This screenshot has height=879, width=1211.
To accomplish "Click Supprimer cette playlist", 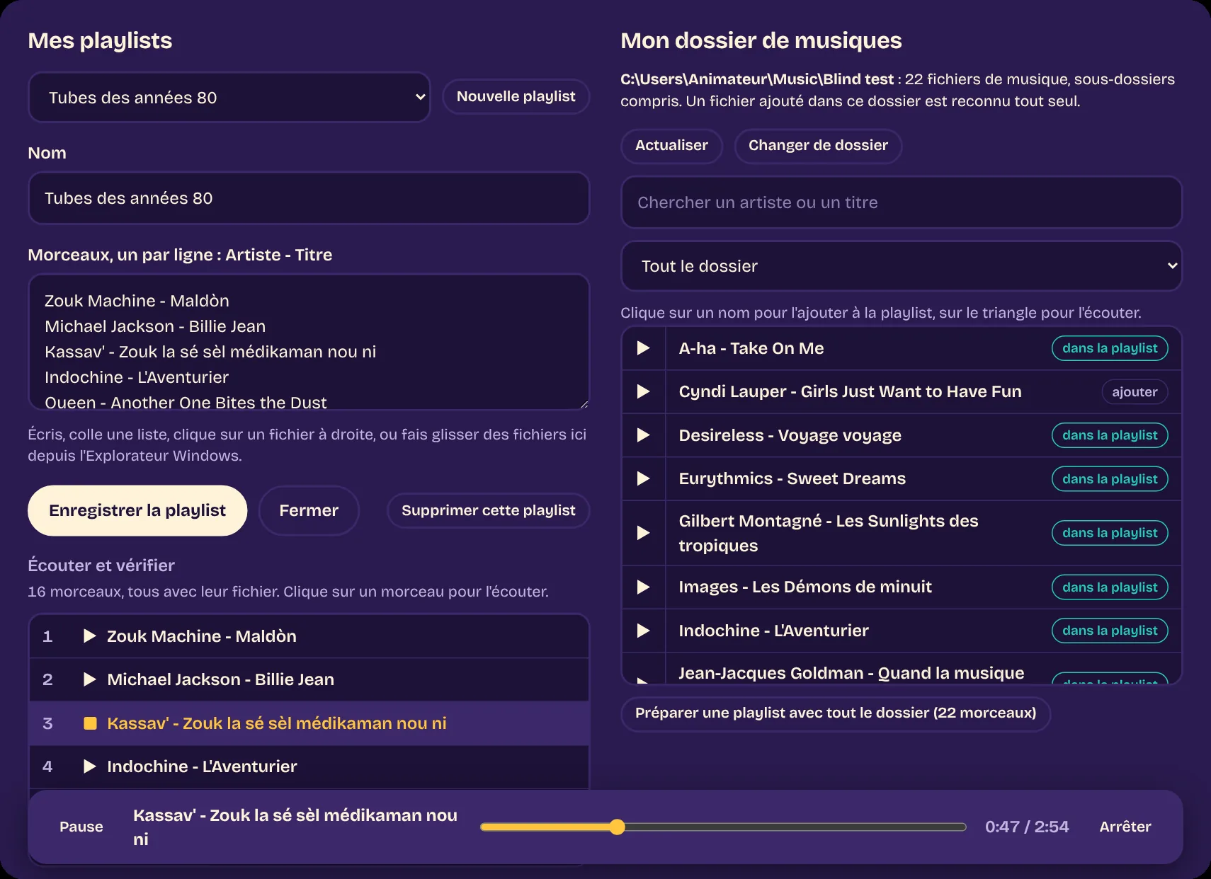I will 489,510.
